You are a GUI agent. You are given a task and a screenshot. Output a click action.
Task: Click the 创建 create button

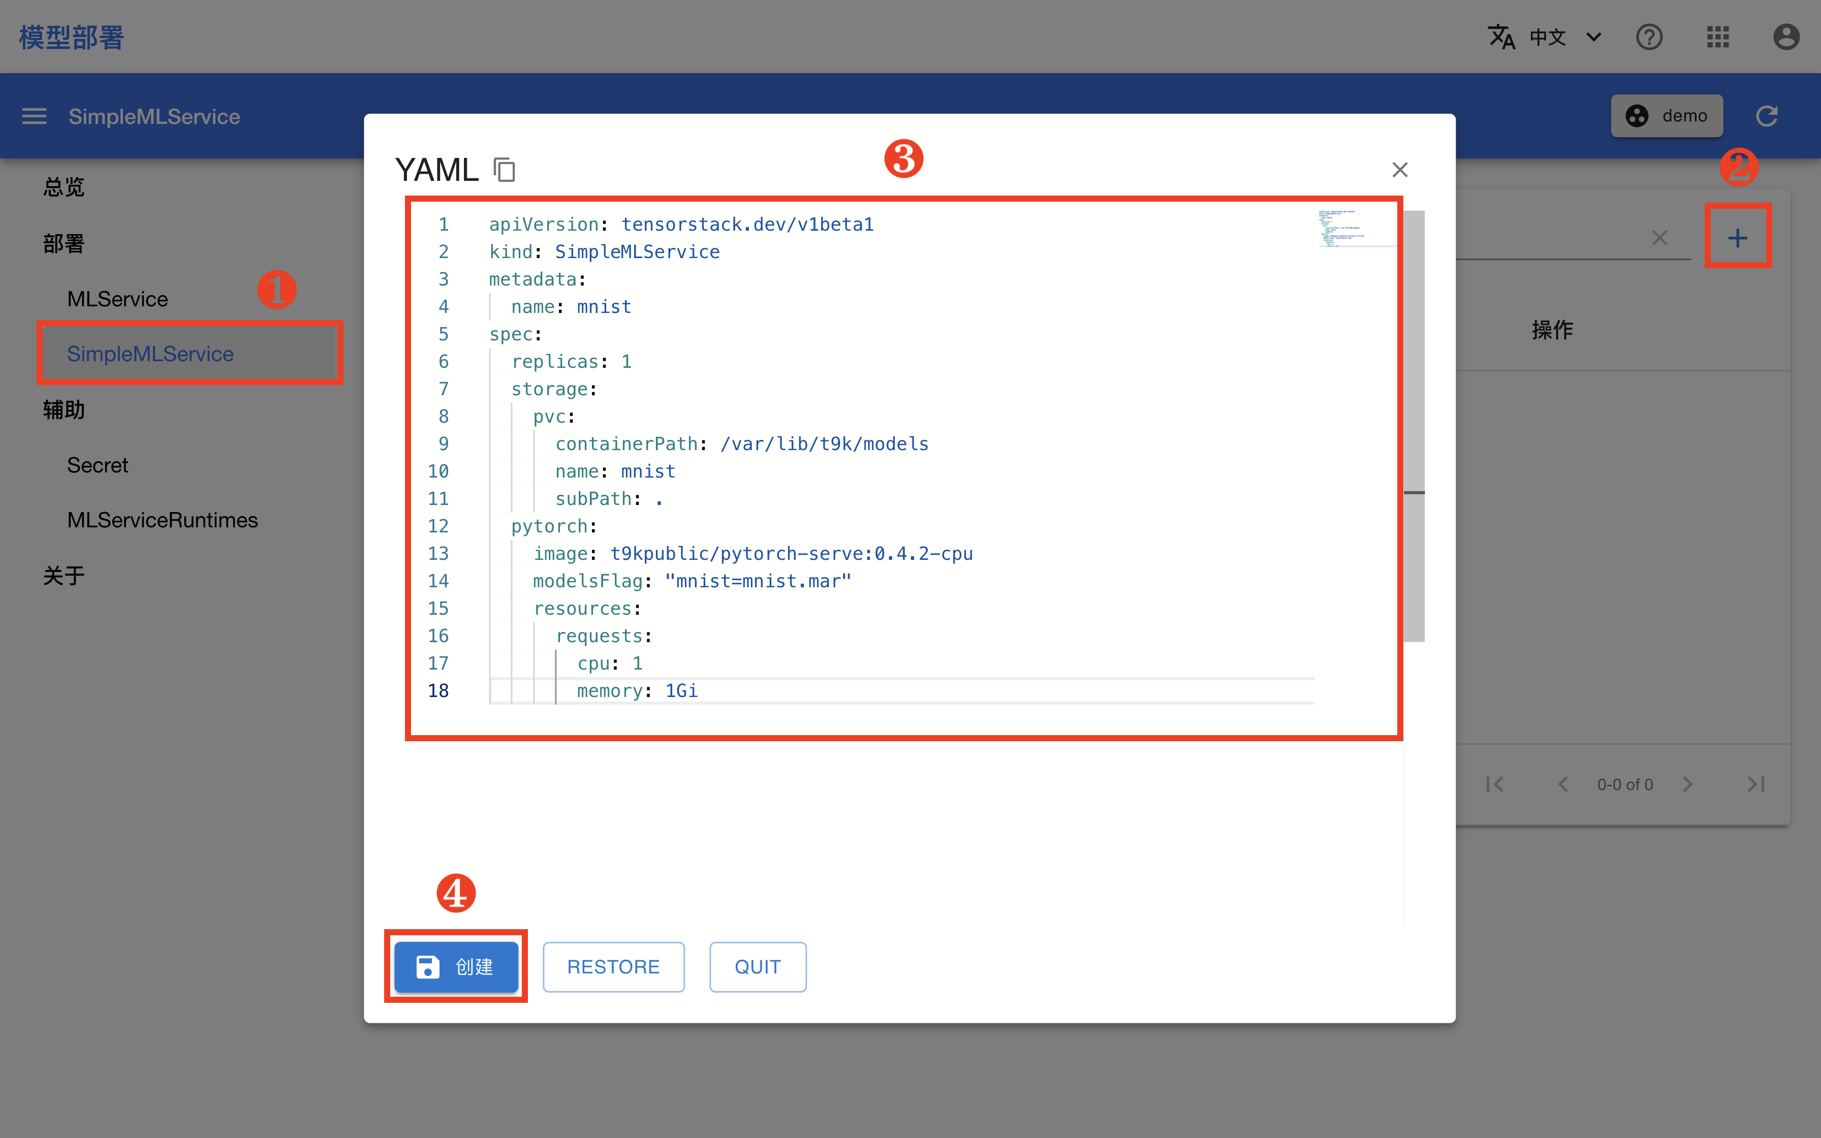[457, 966]
